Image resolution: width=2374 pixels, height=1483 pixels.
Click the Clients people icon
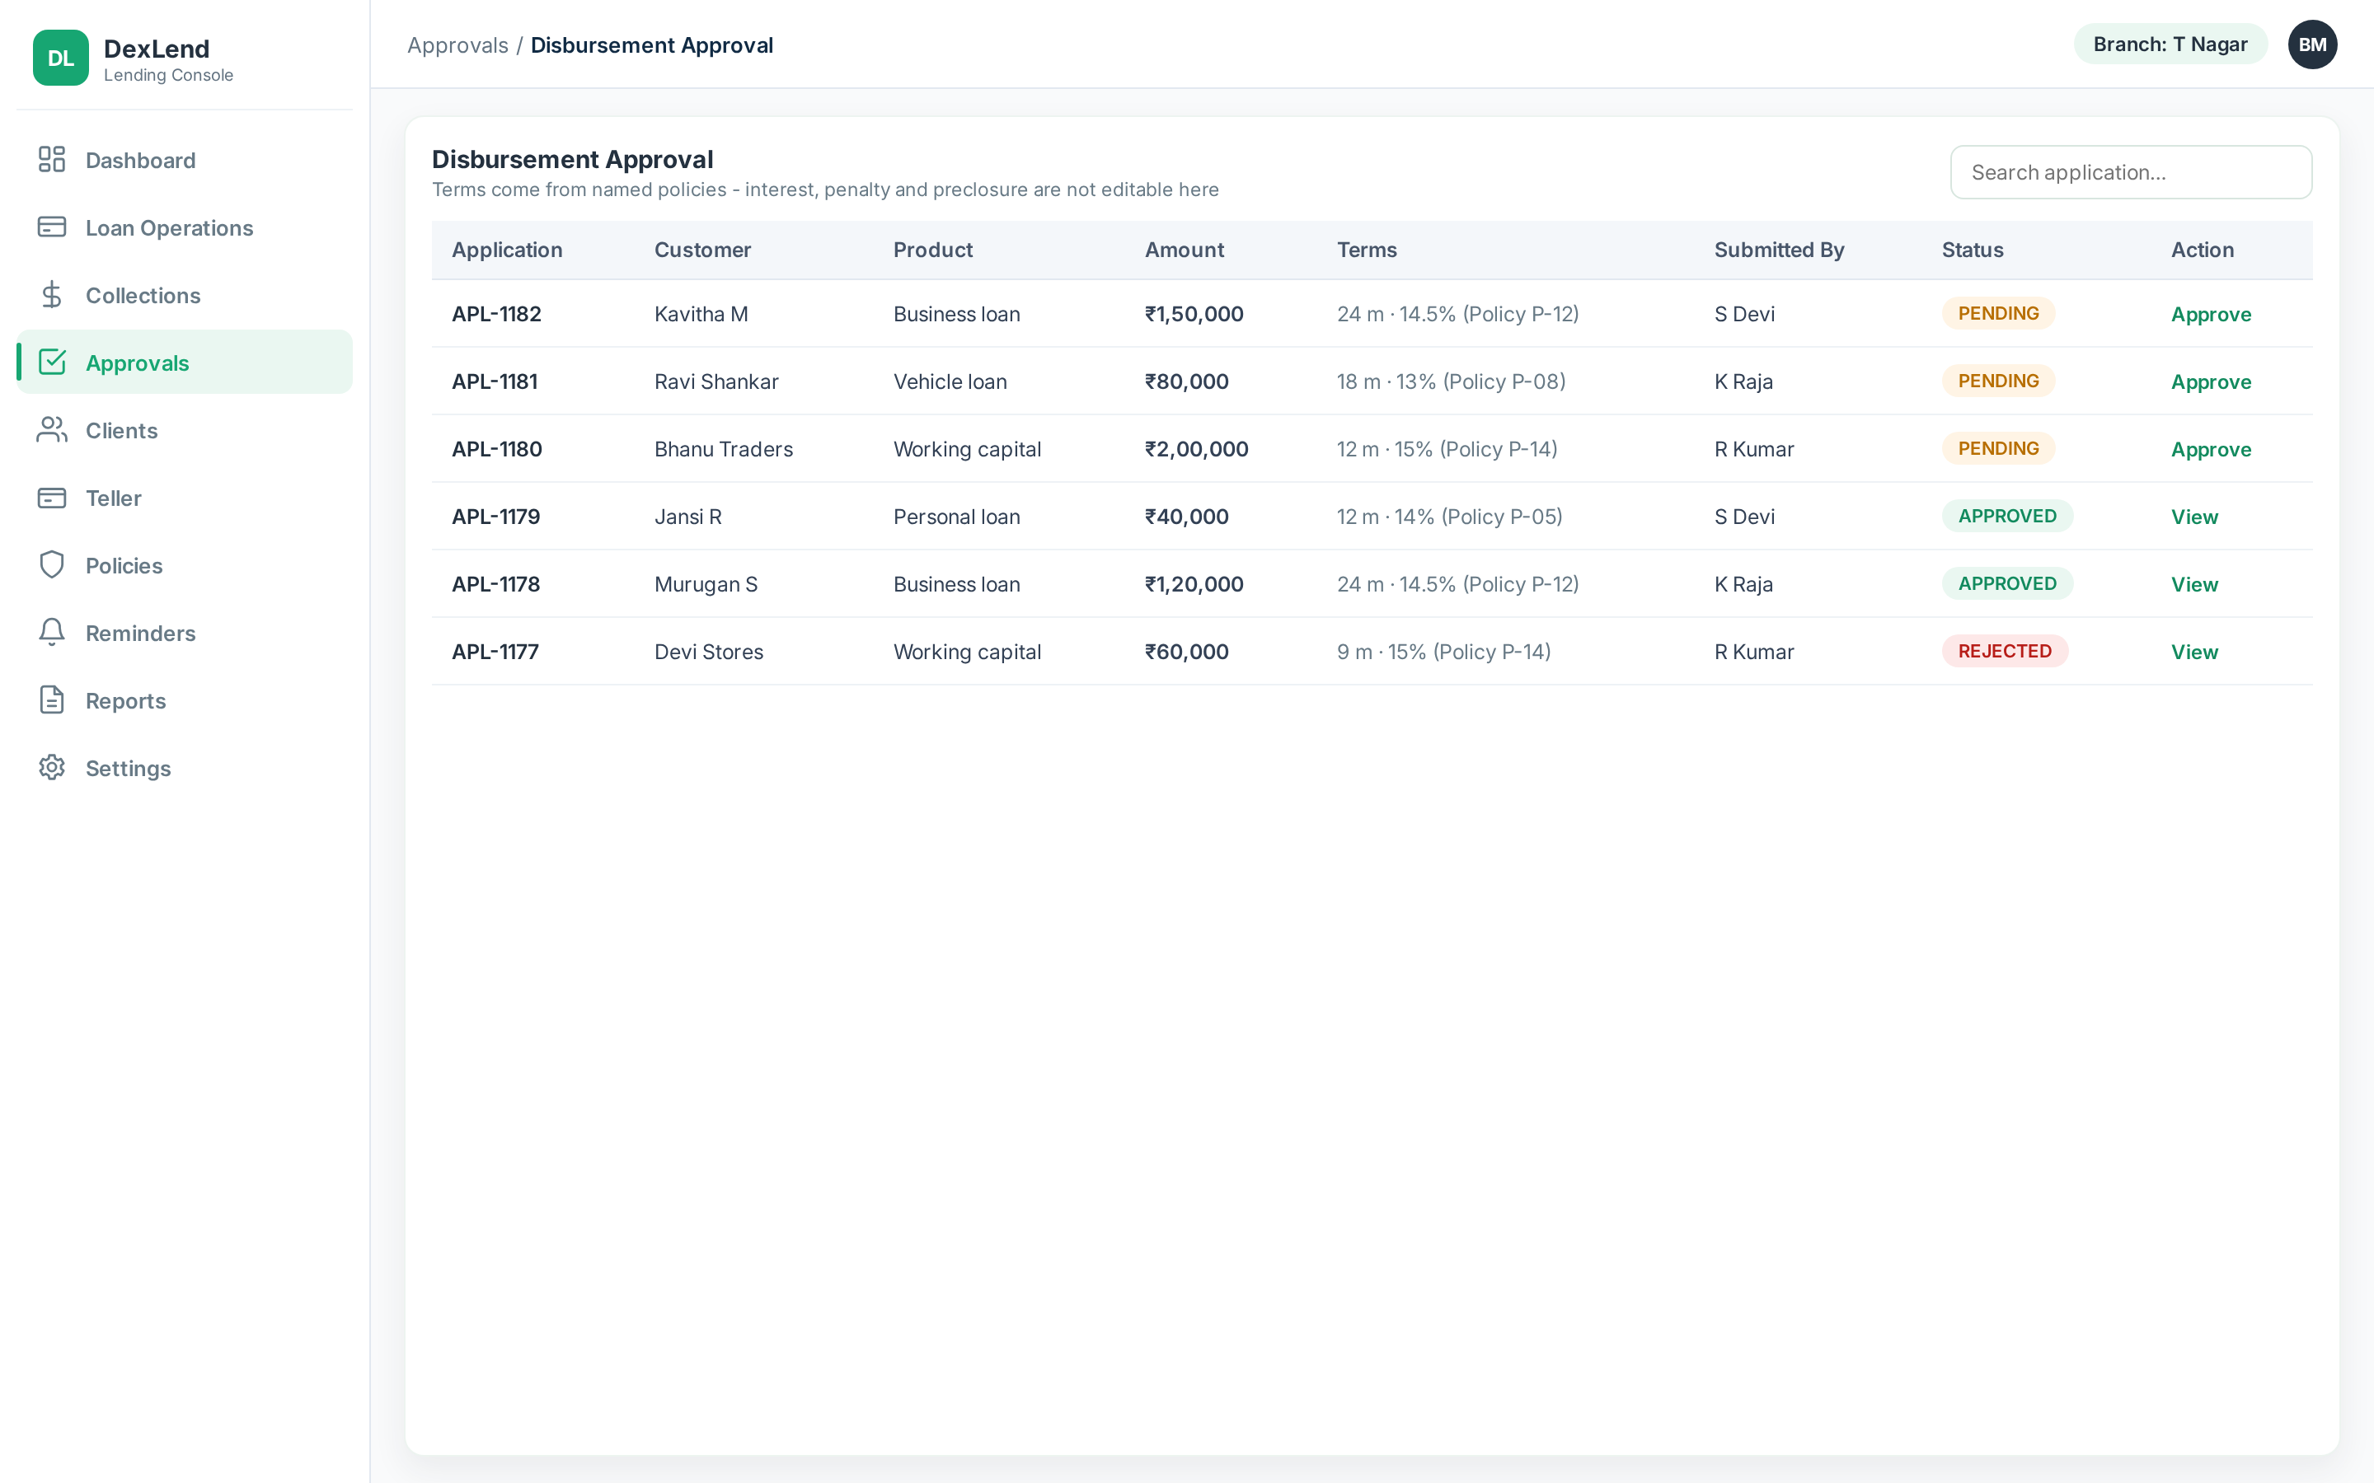tap(52, 429)
